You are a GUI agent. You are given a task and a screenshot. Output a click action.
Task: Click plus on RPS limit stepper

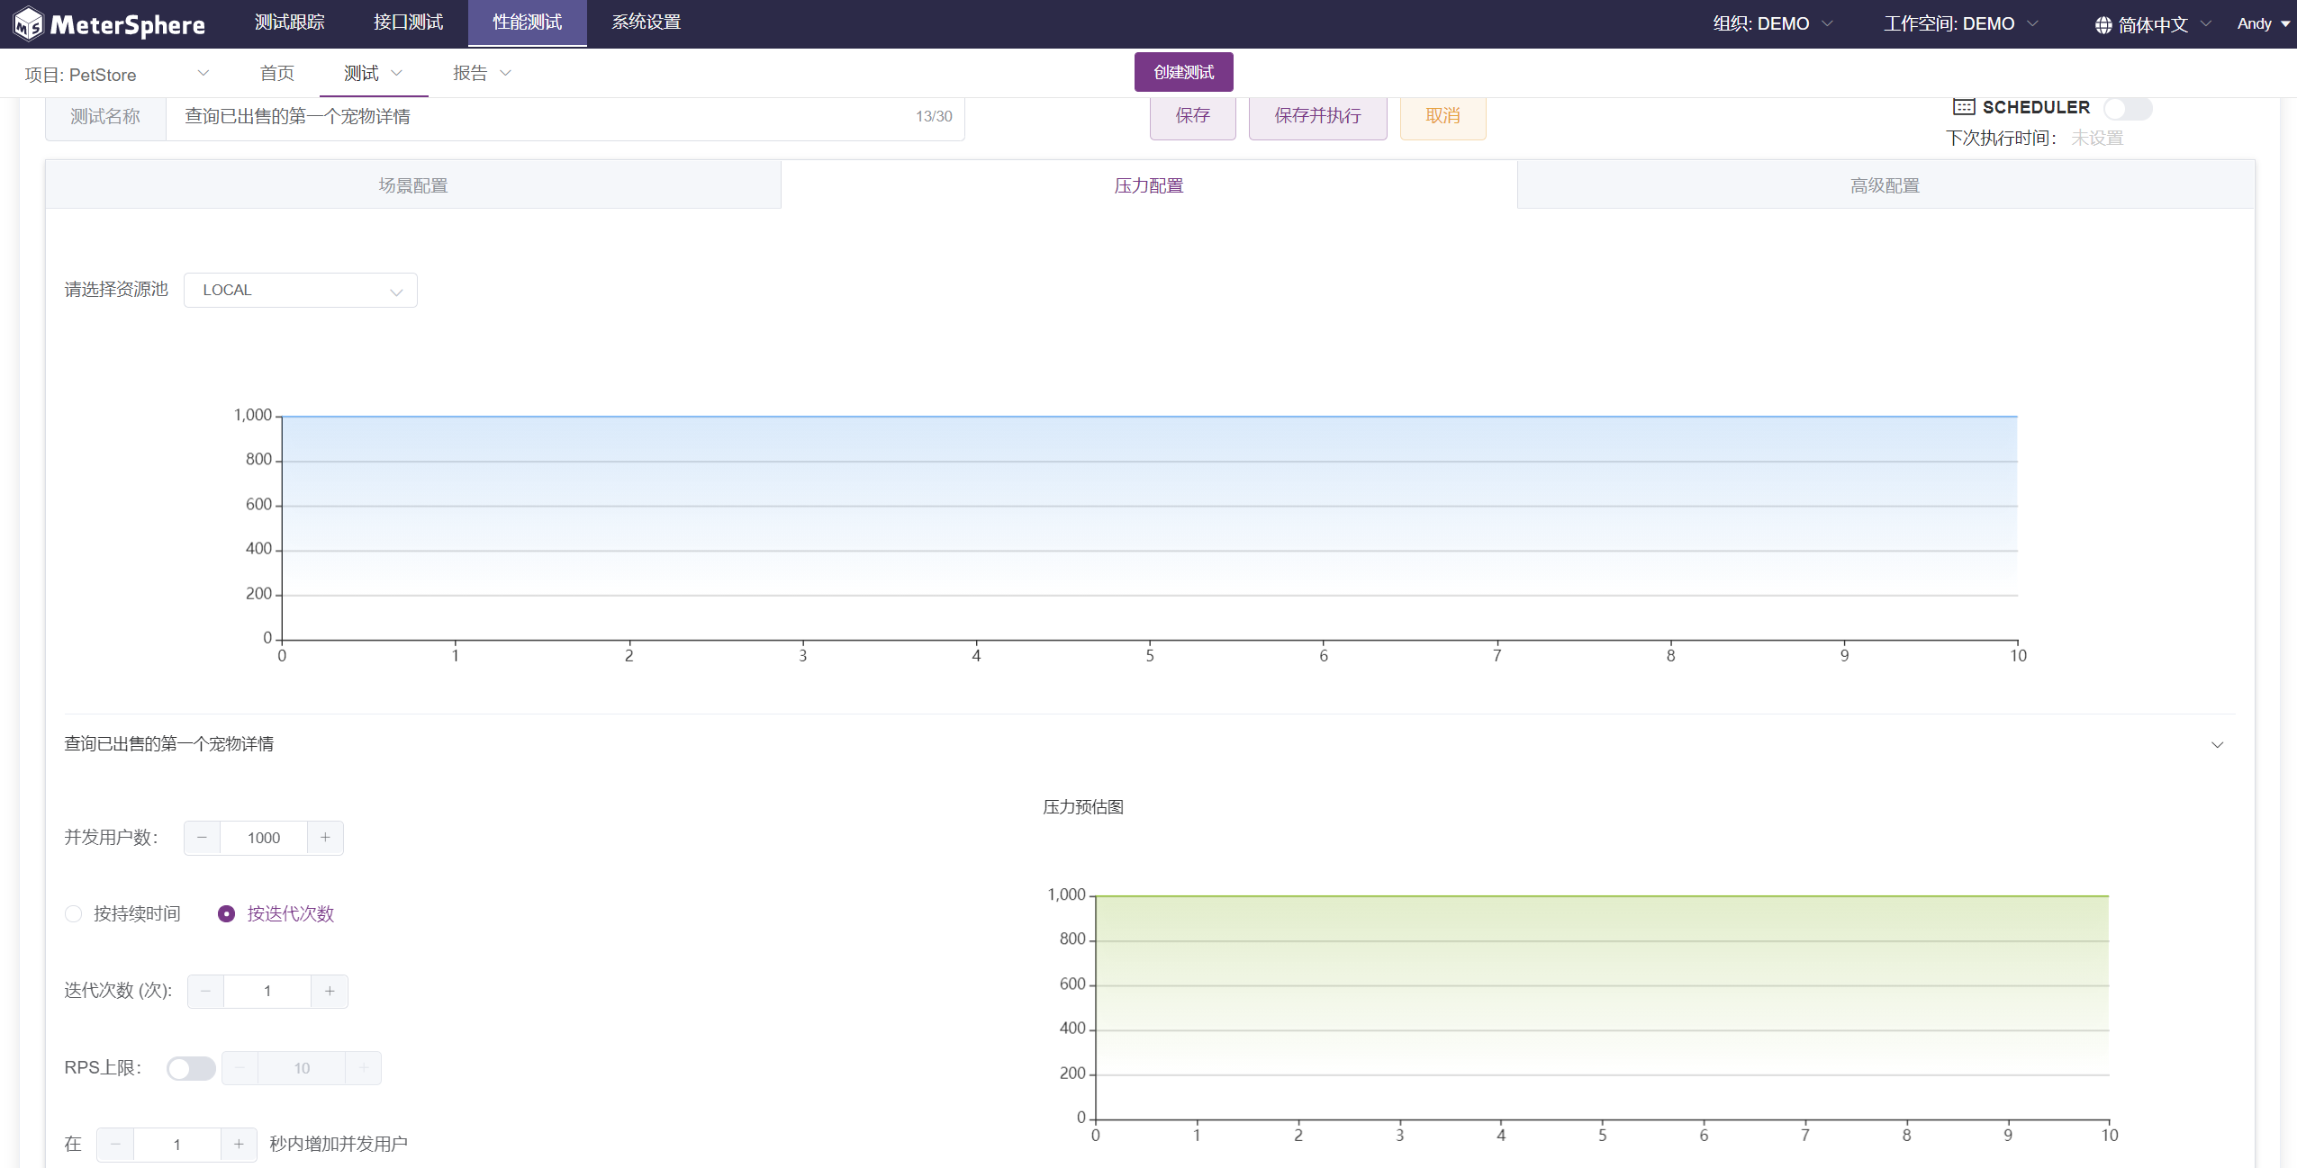[x=364, y=1068]
